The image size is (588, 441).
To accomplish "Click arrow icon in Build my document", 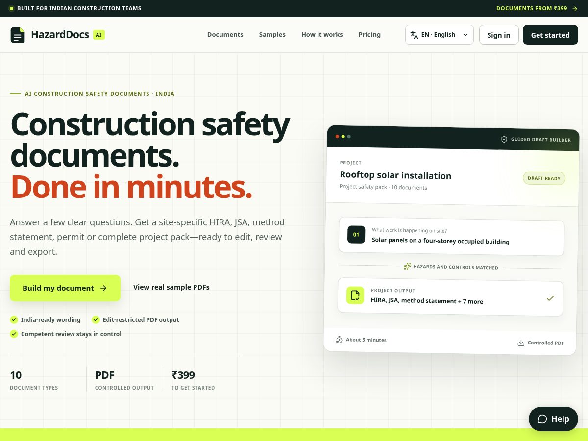I will click(103, 288).
